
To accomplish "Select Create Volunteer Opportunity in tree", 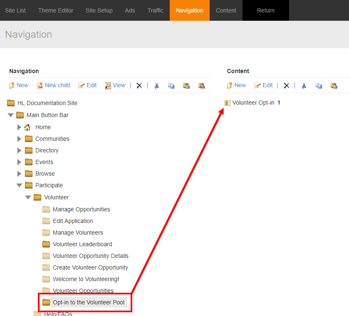I will tap(90, 267).
